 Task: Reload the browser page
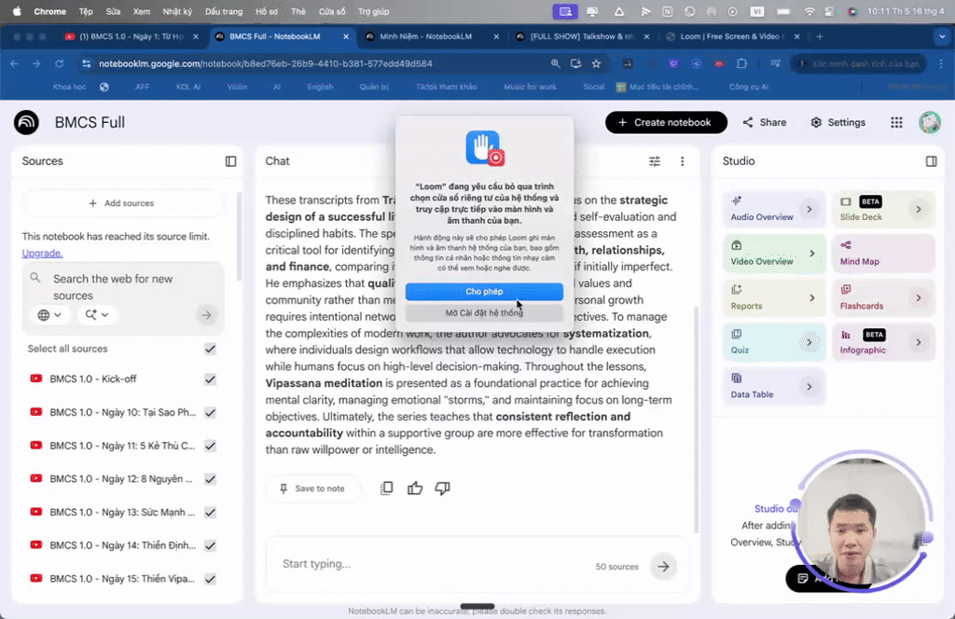pyautogui.click(x=59, y=63)
